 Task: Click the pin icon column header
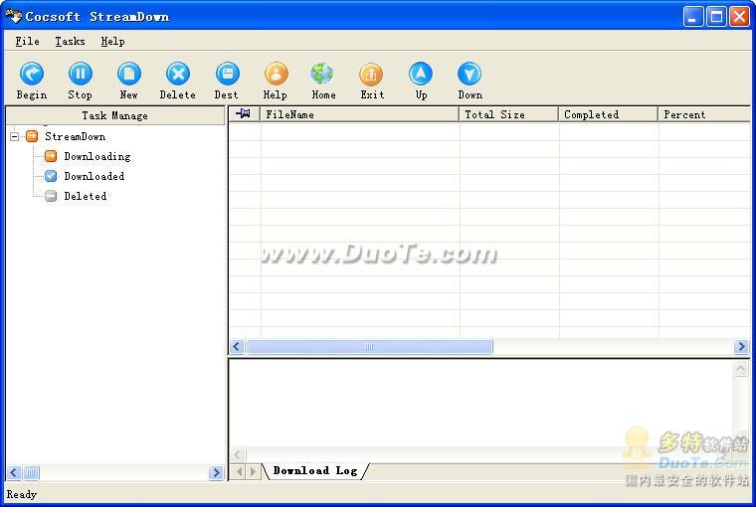243,114
